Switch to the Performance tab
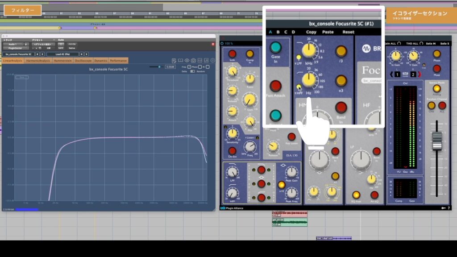 pos(118,61)
